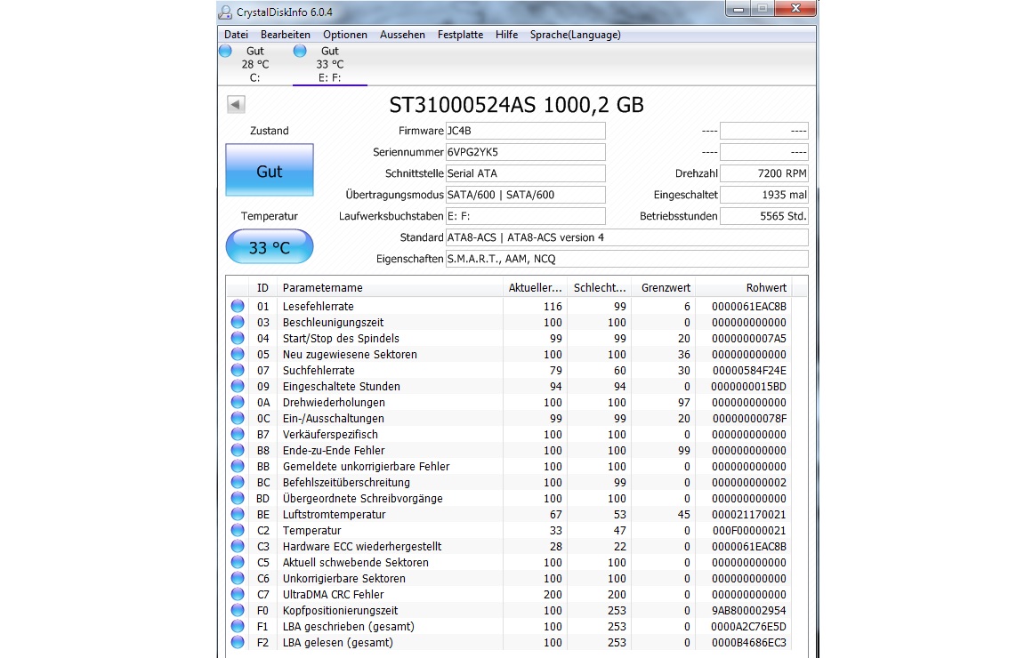Click the Rohwert column header

(743, 287)
